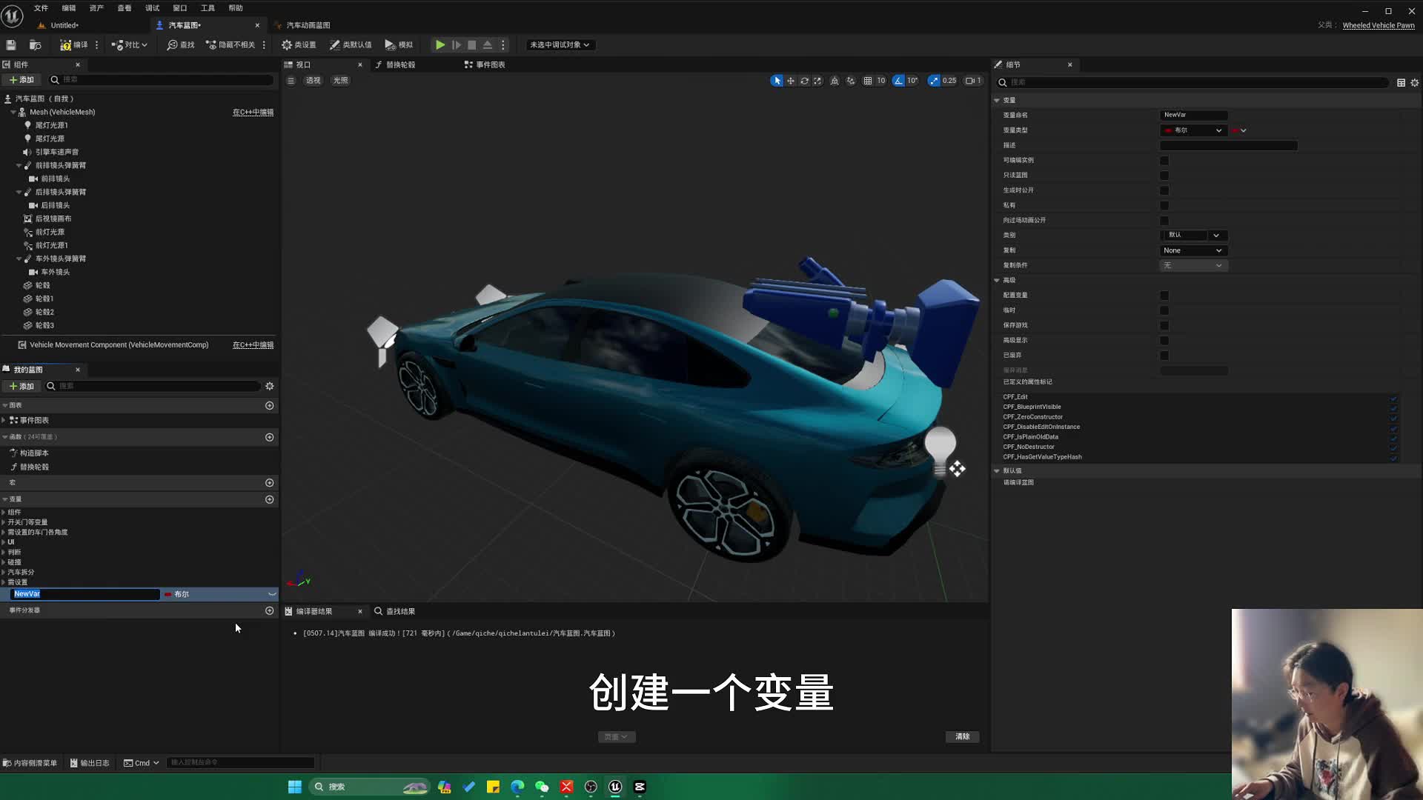
Task: Open the 细节 panel settings gear
Action: [x=1415, y=83]
